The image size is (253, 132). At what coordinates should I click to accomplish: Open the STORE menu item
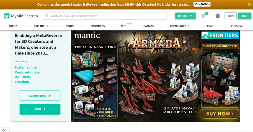coord(70,26)
